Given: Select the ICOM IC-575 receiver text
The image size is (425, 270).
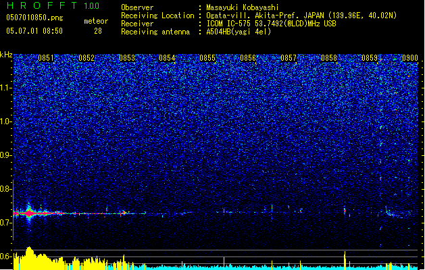Looking at the screenshot, I should (x=271, y=24).
